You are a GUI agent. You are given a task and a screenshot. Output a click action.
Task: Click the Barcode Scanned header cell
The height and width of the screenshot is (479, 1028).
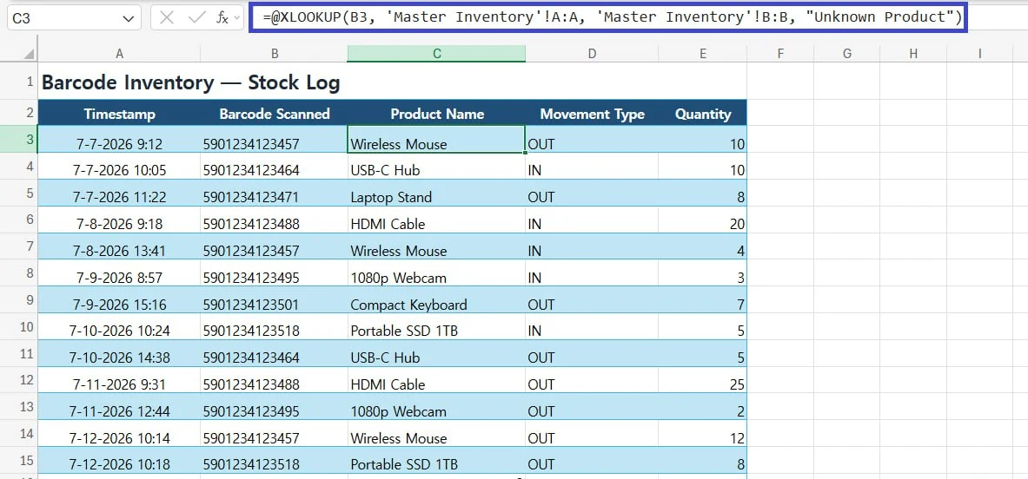pyautogui.click(x=274, y=113)
